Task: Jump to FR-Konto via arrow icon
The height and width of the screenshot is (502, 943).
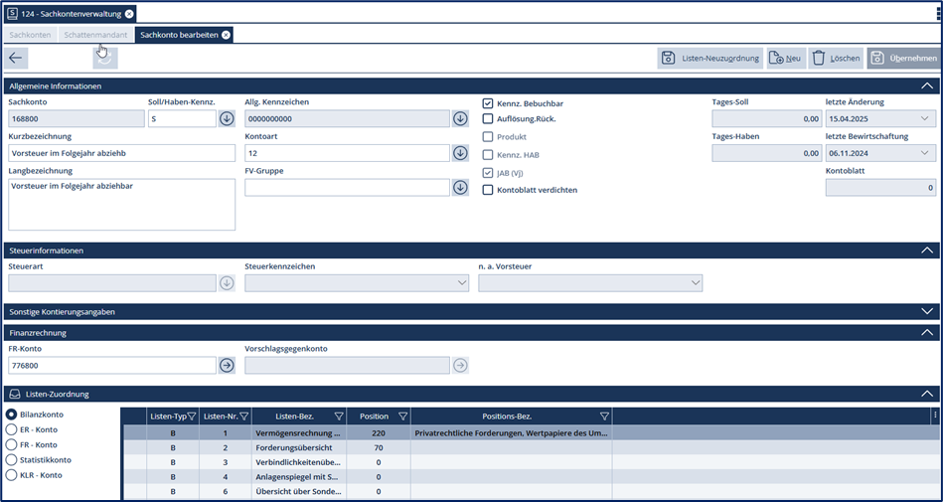Action: pyautogui.click(x=227, y=365)
